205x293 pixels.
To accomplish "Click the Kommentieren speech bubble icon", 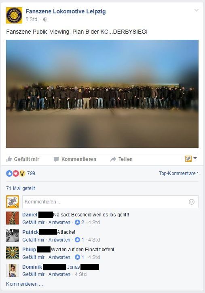I will pos(56,159).
